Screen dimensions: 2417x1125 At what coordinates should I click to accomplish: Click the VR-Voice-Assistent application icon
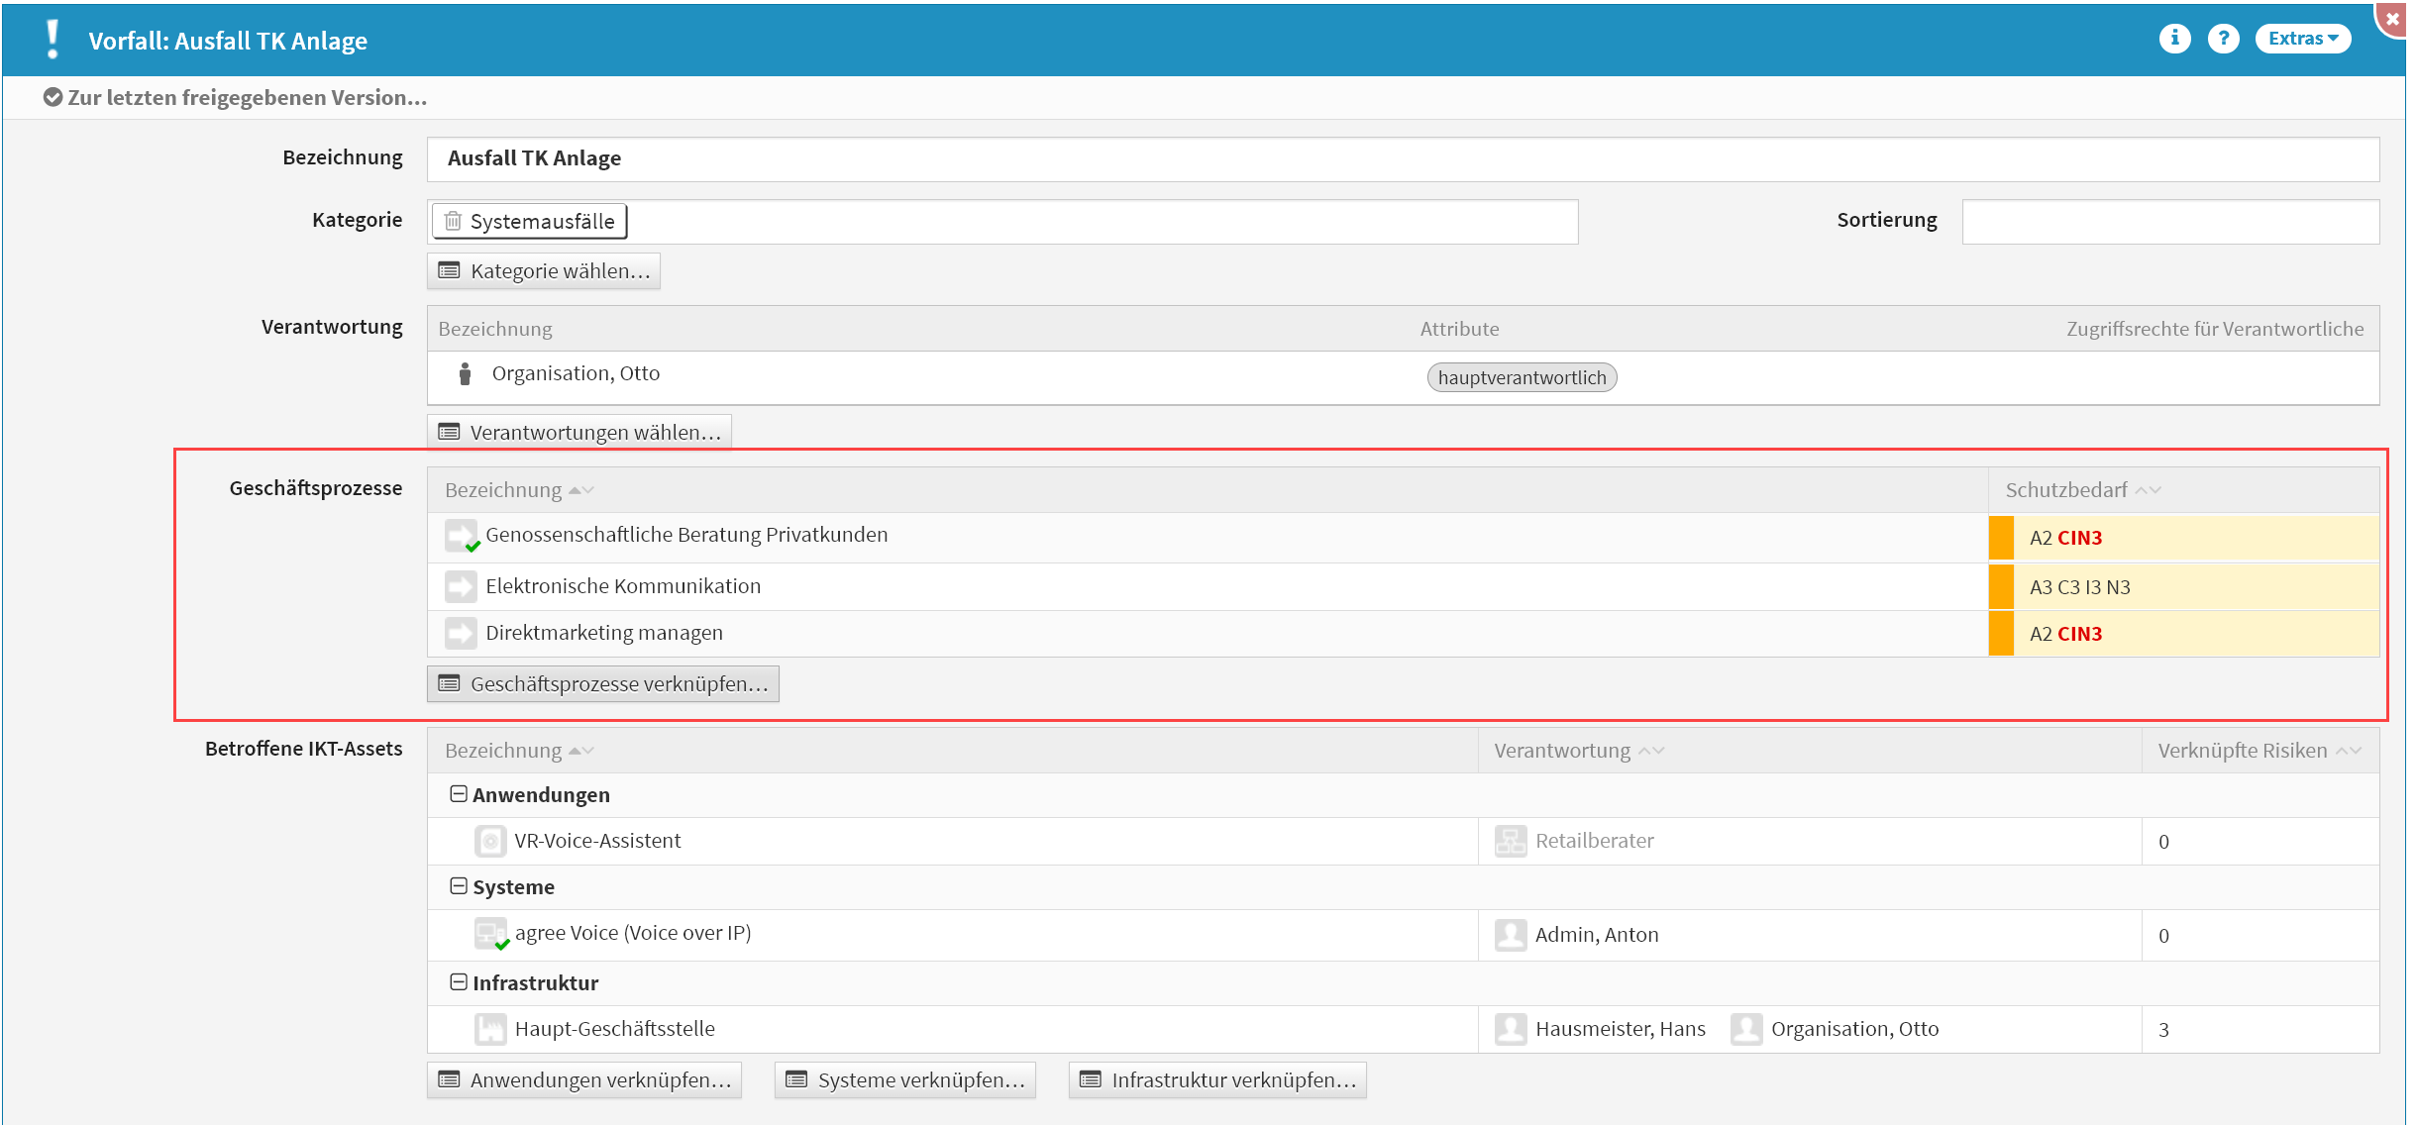(490, 841)
